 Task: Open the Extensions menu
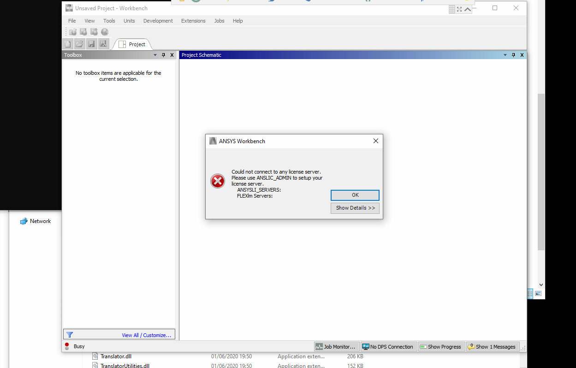193,21
